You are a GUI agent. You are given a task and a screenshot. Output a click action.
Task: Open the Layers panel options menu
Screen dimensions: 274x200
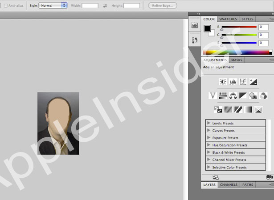coord(272,184)
